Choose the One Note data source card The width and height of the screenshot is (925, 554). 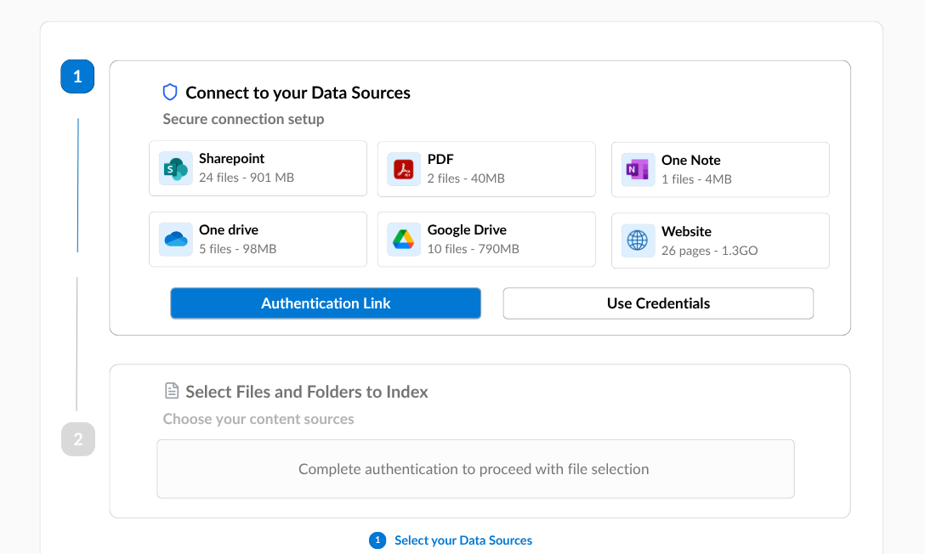720,170
